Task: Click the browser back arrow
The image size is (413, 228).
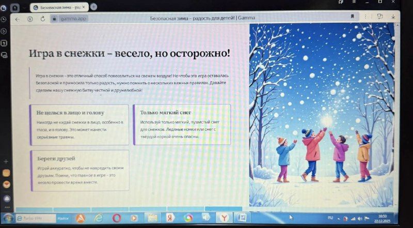Action: (17, 19)
